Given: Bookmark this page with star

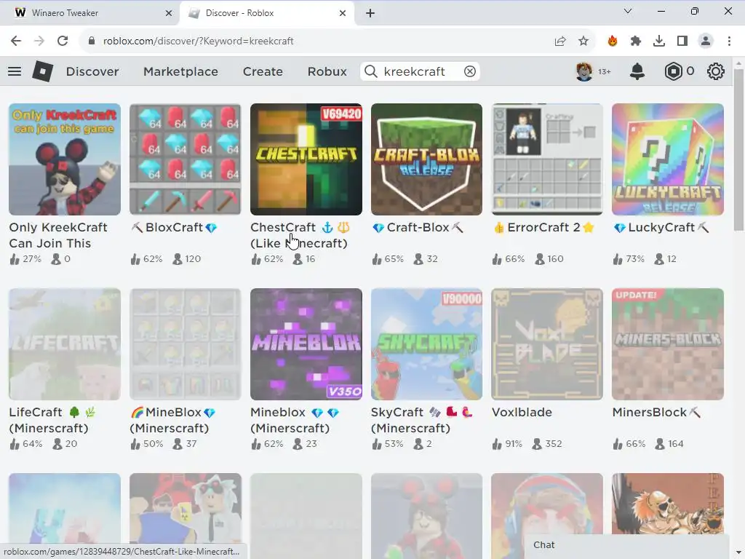Looking at the screenshot, I should point(583,41).
